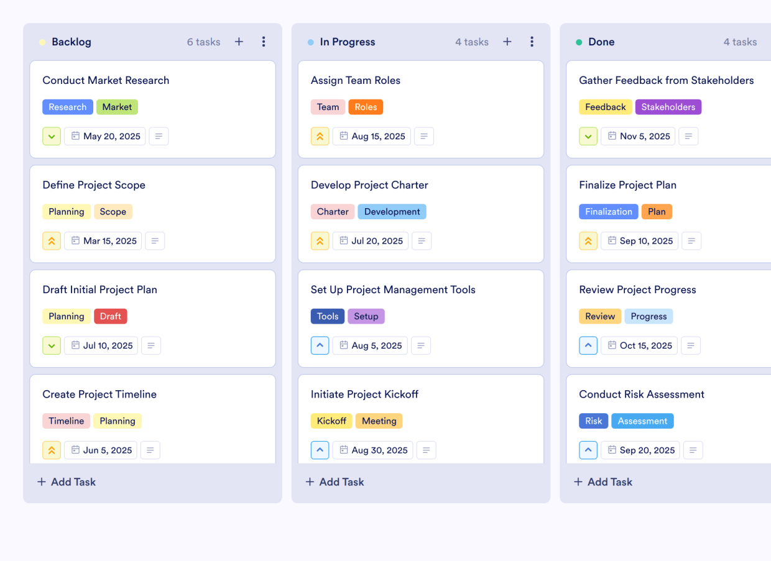Toggle high priority on Define Project Scope
The height and width of the screenshot is (561, 771).
click(52, 240)
